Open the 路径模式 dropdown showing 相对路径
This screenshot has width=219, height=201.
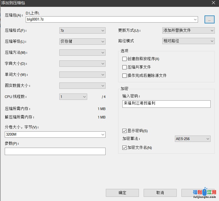click(x=212, y=41)
